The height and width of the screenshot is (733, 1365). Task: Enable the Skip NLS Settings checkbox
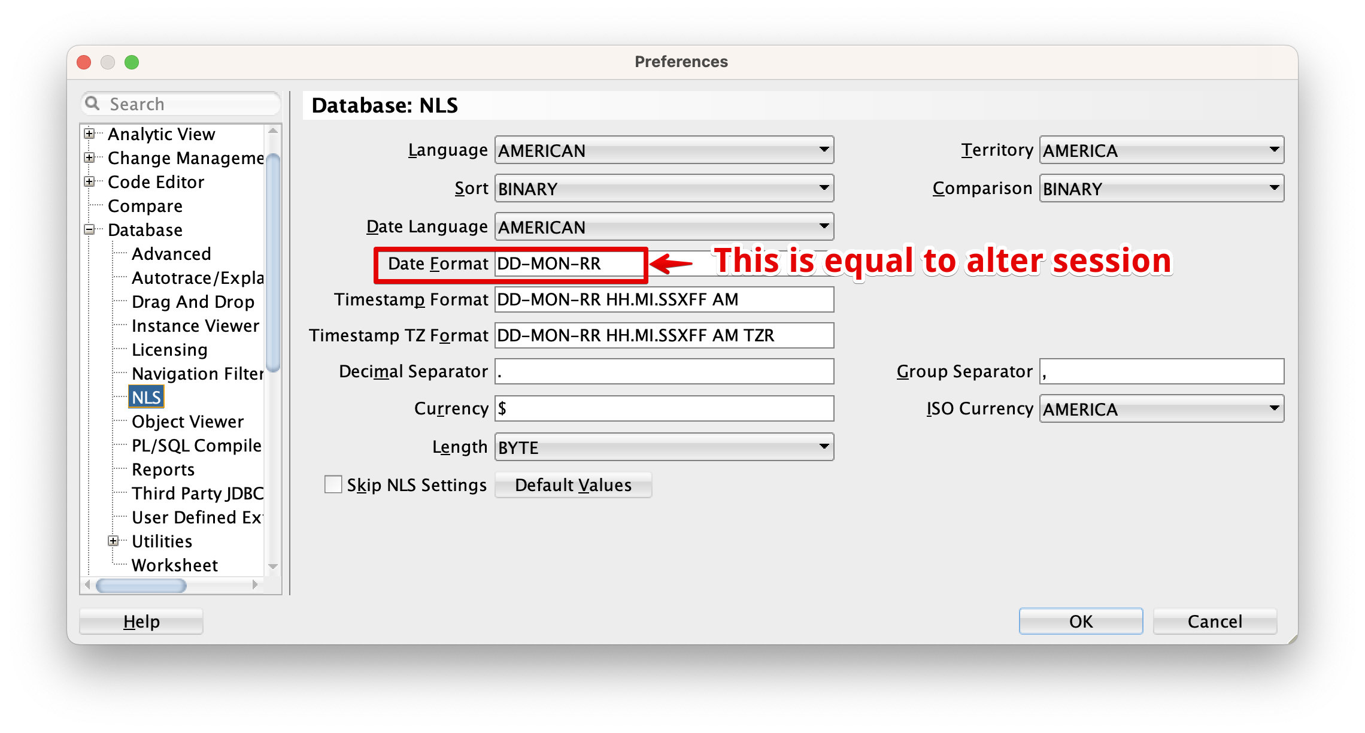point(333,484)
